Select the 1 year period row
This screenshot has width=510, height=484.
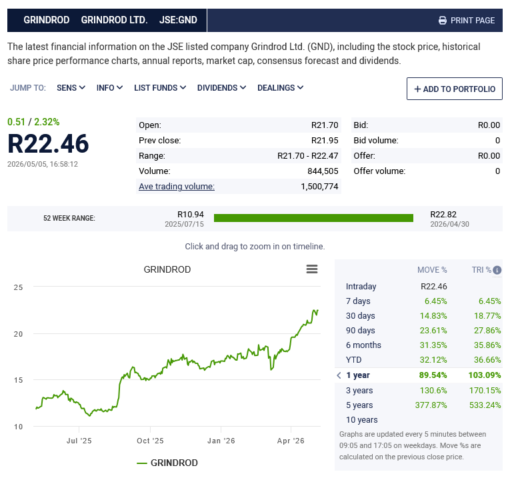(x=419, y=375)
